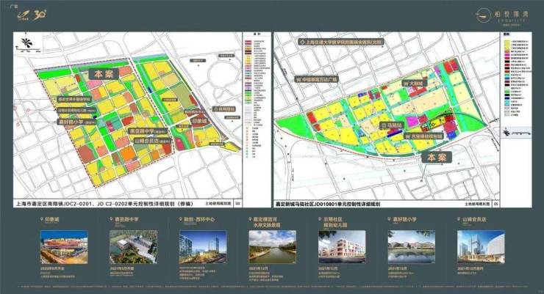Click the location pin beside 嘉定路中学 caption
Image resolution: width=544 pixels, height=294 pixels.
[111, 219]
